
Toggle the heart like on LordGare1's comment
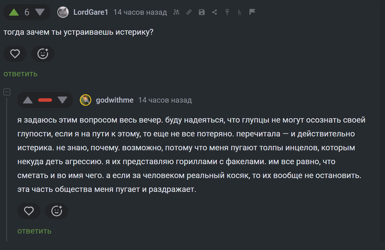tap(15, 53)
